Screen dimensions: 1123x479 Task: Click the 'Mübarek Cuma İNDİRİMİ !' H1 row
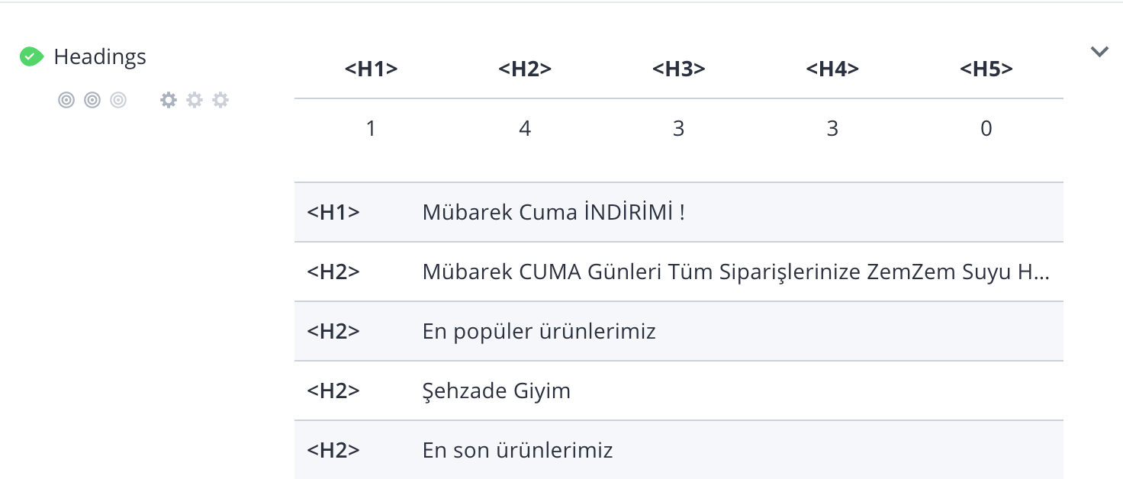click(x=679, y=212)
